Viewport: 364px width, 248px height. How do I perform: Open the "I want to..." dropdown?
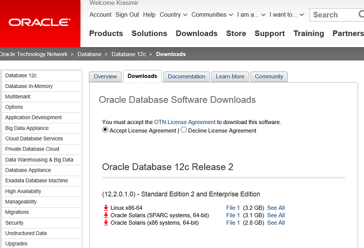click(x=286, y=15)
